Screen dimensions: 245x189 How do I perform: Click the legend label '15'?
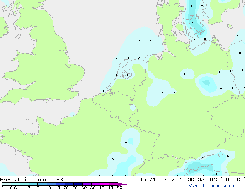click(x=57, y=187)
